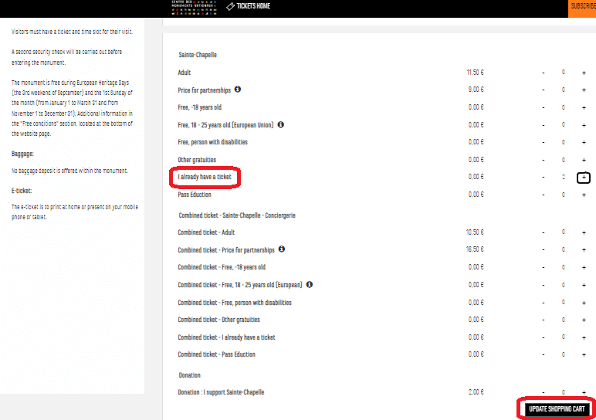596x420 pixels.
Task: Decrease Adult ticket quantity
Action: tap(544, 73)
